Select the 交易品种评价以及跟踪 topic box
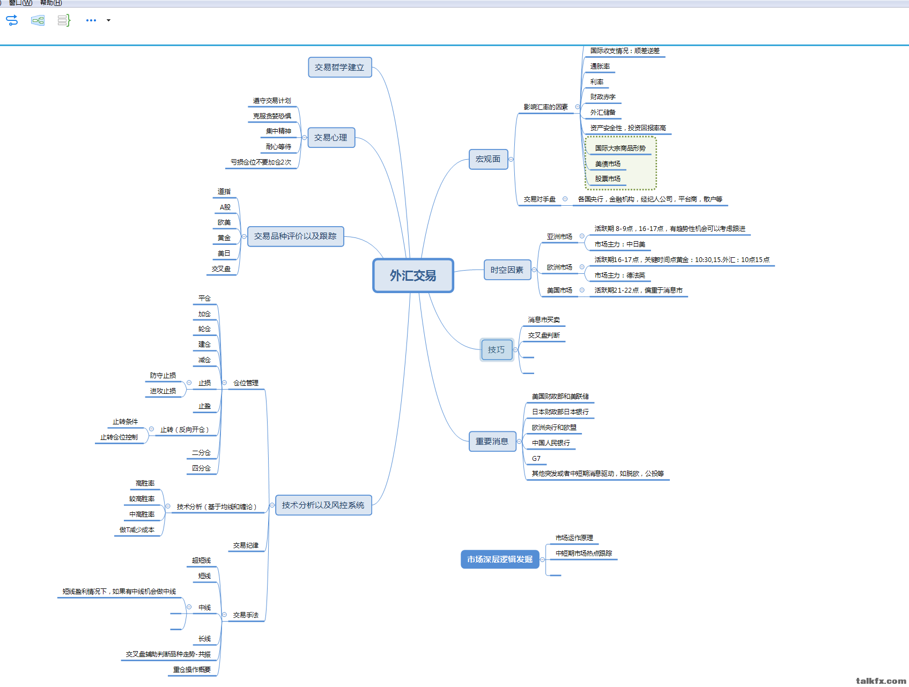The height and width of the screenshot is (687, 909). click(295, 236)
